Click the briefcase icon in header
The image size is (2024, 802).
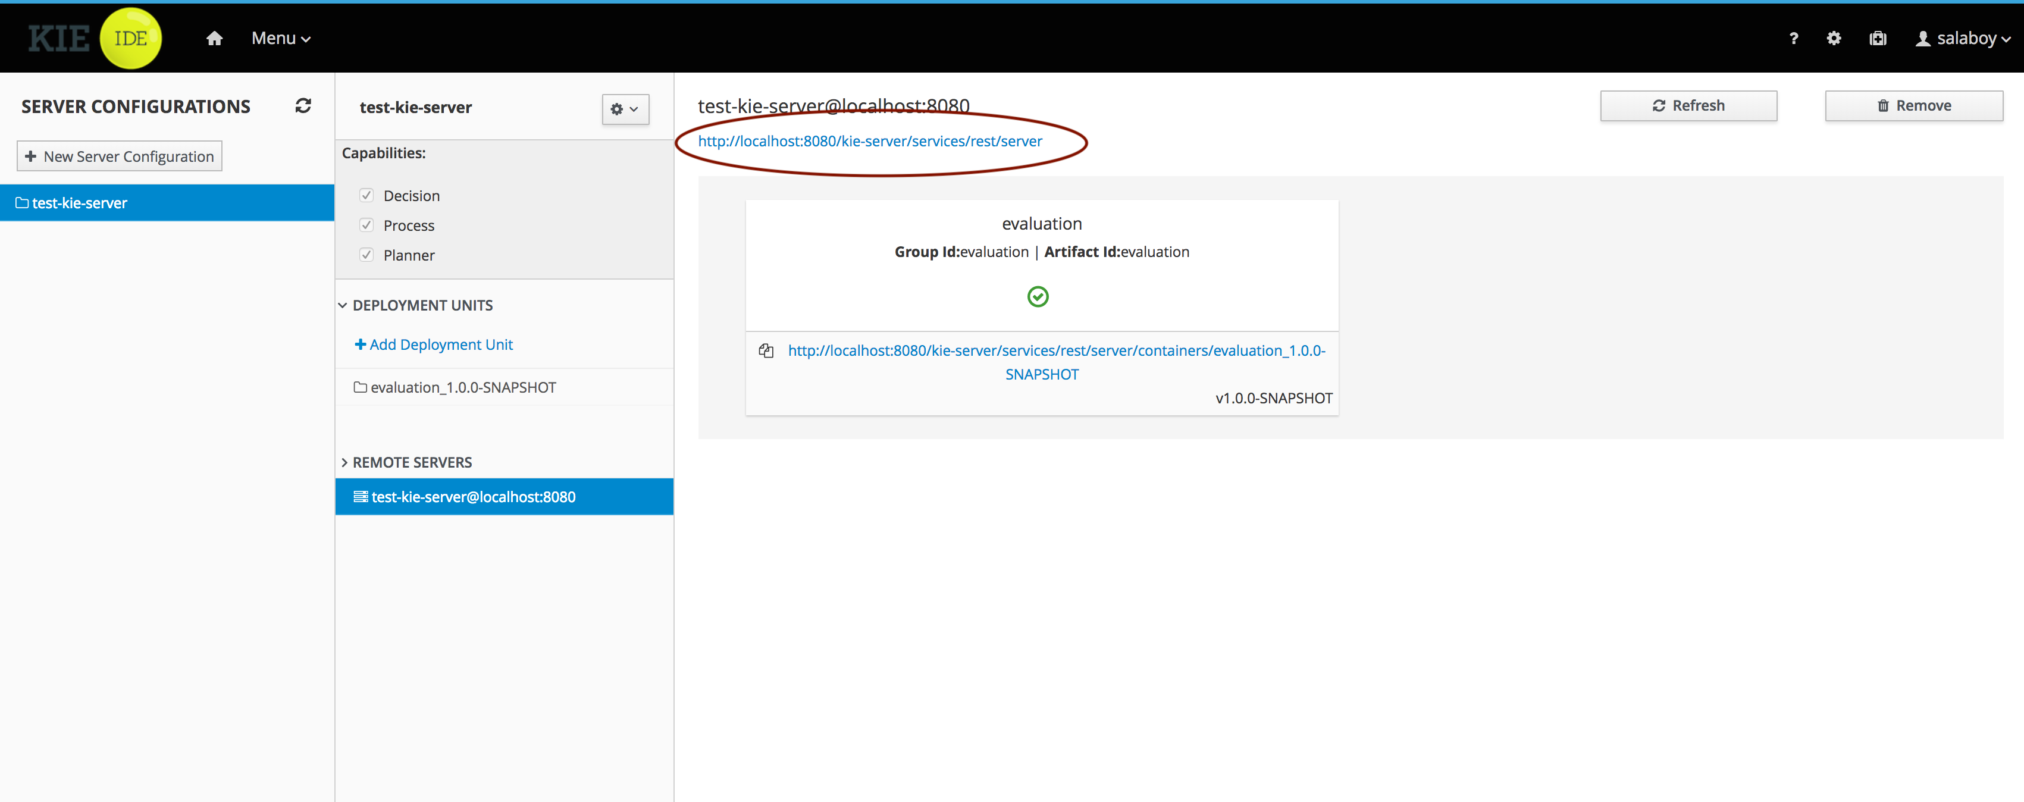(1877, 39)
